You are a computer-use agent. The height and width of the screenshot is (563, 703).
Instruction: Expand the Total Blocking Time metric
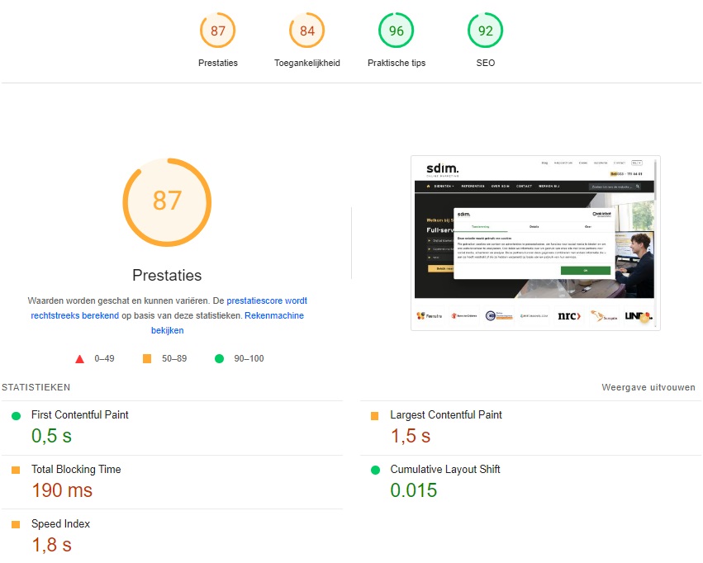pyautogui.click(x=76, y=470)
